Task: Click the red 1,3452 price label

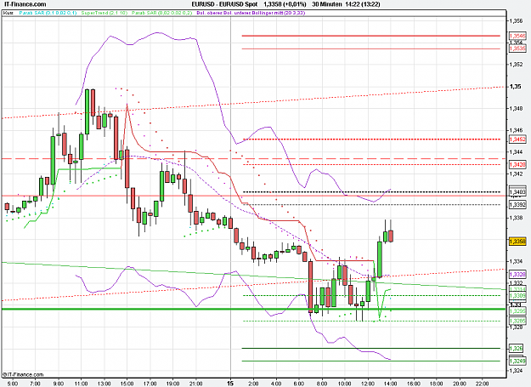Action: coord(517,139)
